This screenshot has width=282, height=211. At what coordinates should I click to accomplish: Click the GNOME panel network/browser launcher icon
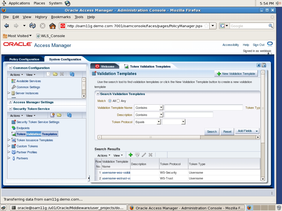click(x=67, y=3)
